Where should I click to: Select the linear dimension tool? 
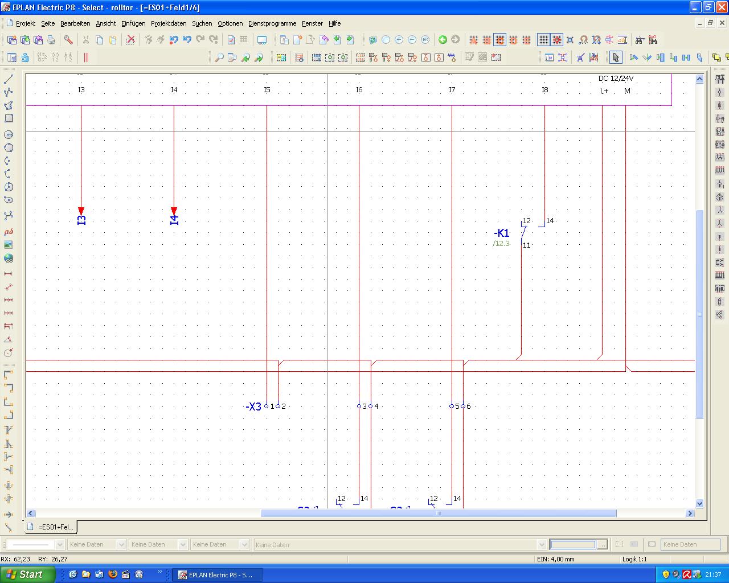coord(9,274)
